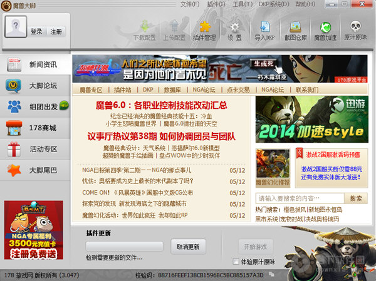This screenshot has height=281, width=376.
Task: Open 魔兽专区 nav link
Action: point(91,90)
